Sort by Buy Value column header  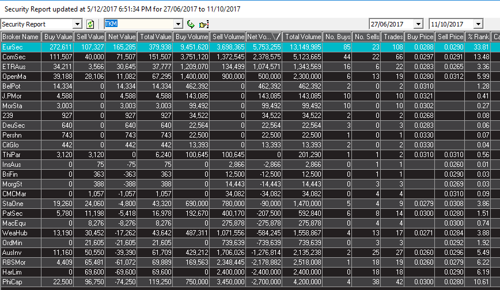pos(58,37)
